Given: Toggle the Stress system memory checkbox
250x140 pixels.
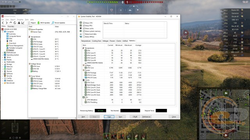Looking at the screenshot, I should click(84, 31).
